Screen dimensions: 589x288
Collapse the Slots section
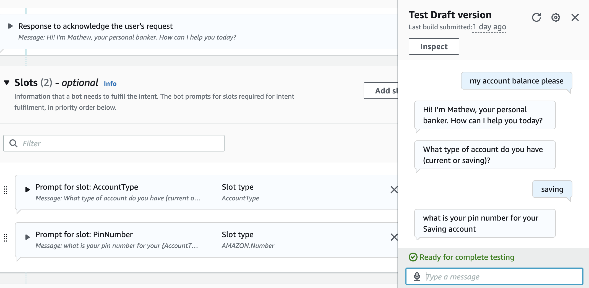pyautogui.click(x=7, y=82)
